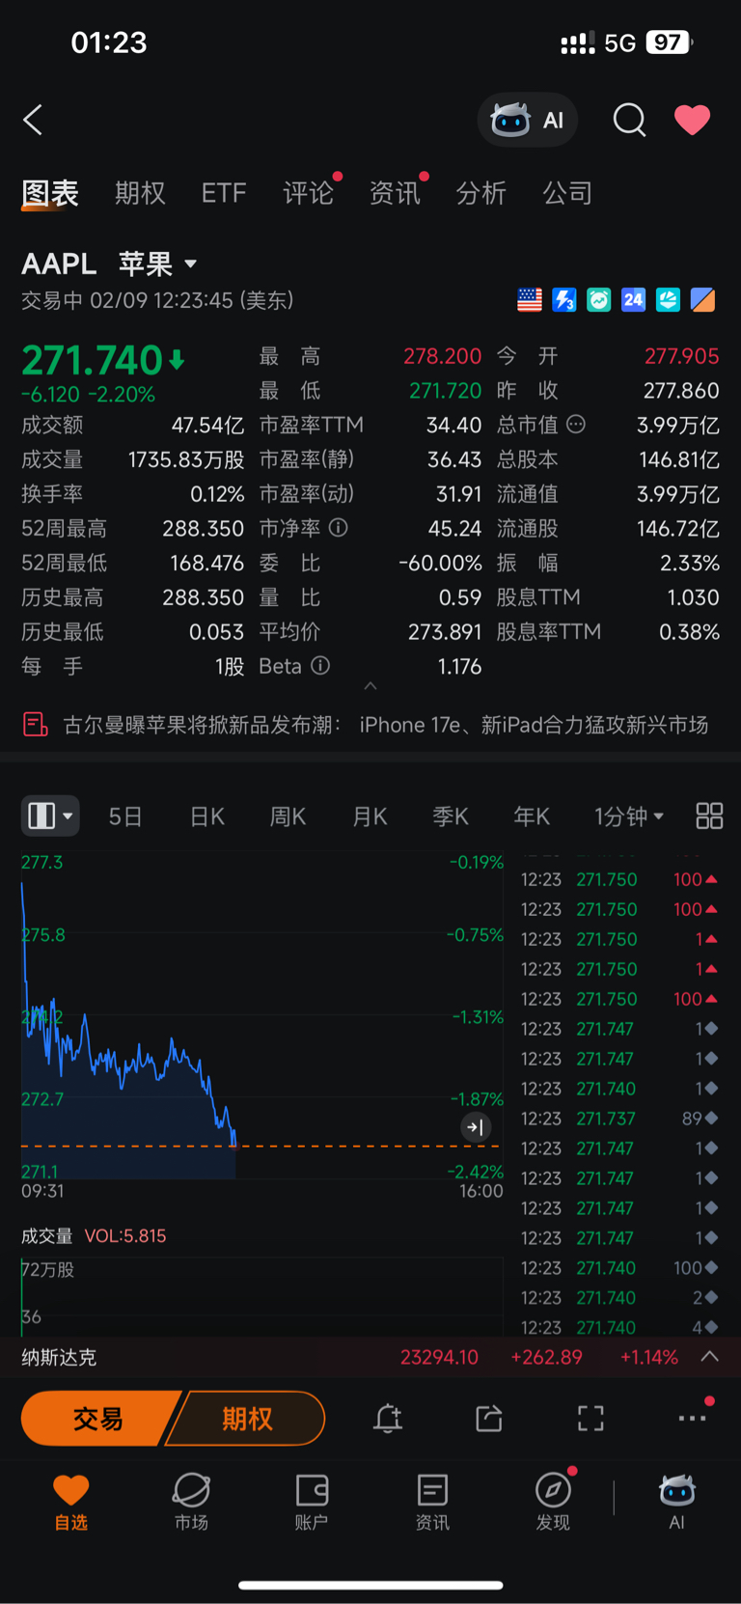Open the search magnifier icon
The width and height of the screenshot is (741, 1604).
pyautogui.click(x=629, y=120)
